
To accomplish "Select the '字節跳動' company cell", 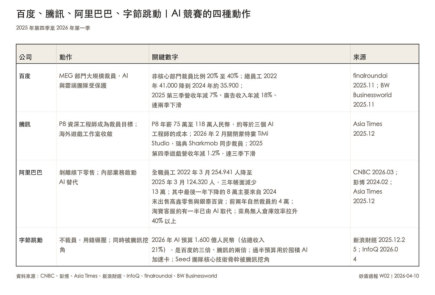I will coord(36,247).
